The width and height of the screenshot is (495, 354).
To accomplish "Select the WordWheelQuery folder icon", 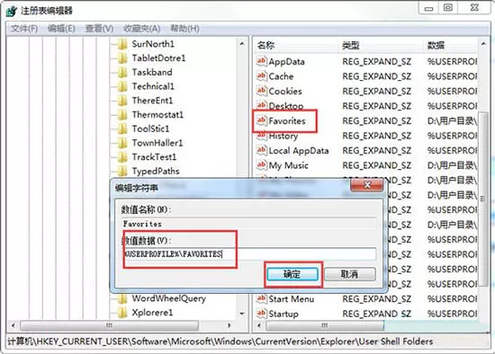I will pos(122,298).
